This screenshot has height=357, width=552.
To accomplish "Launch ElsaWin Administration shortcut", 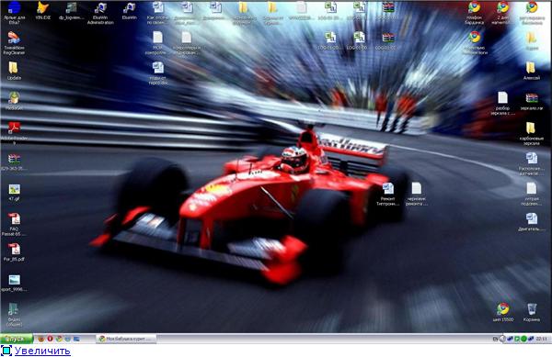I will coord(100,13).
